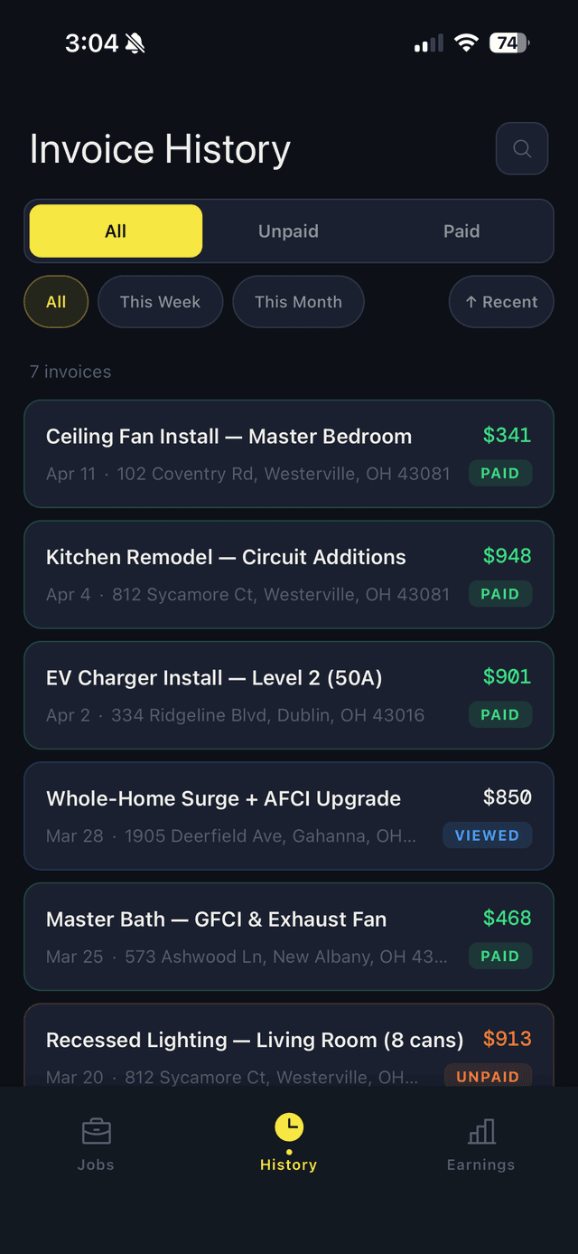
Task: Select the This Week date chip
Action: click(160, 302)
